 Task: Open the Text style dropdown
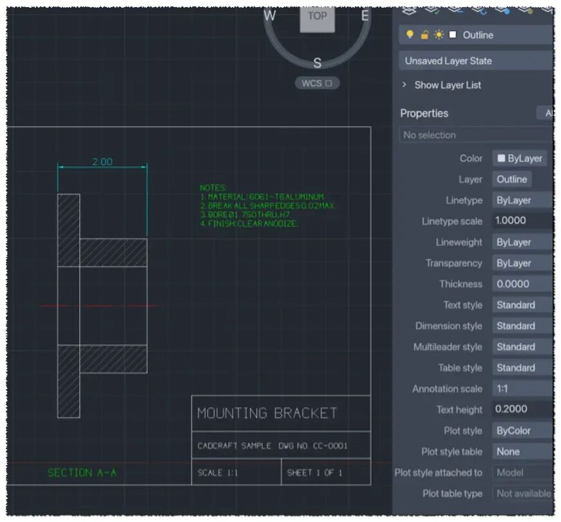pos(522,305)
